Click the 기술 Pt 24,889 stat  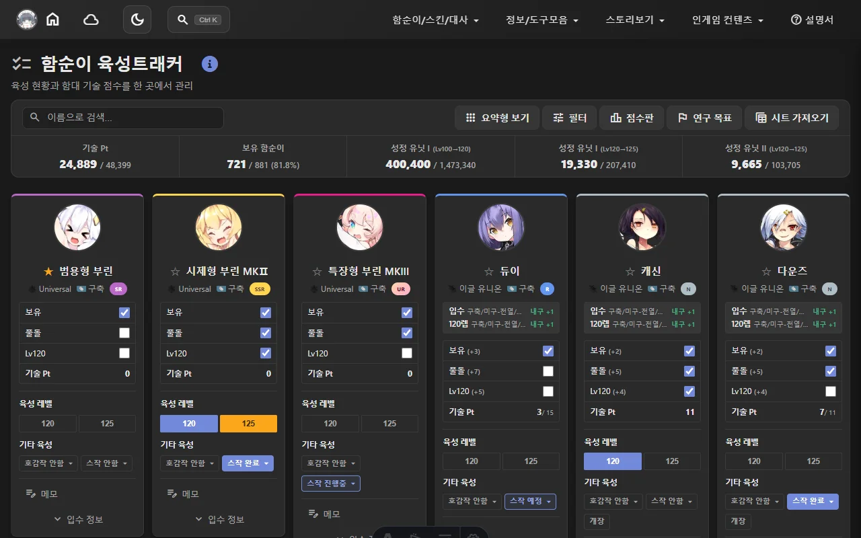[95, 157]
